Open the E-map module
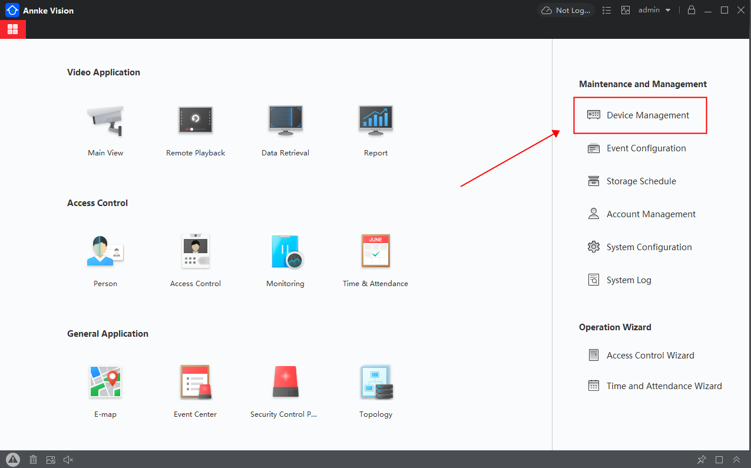 click(105, 381)
